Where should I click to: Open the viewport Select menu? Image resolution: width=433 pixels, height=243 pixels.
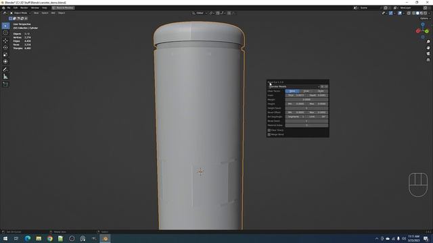(45, 13)
